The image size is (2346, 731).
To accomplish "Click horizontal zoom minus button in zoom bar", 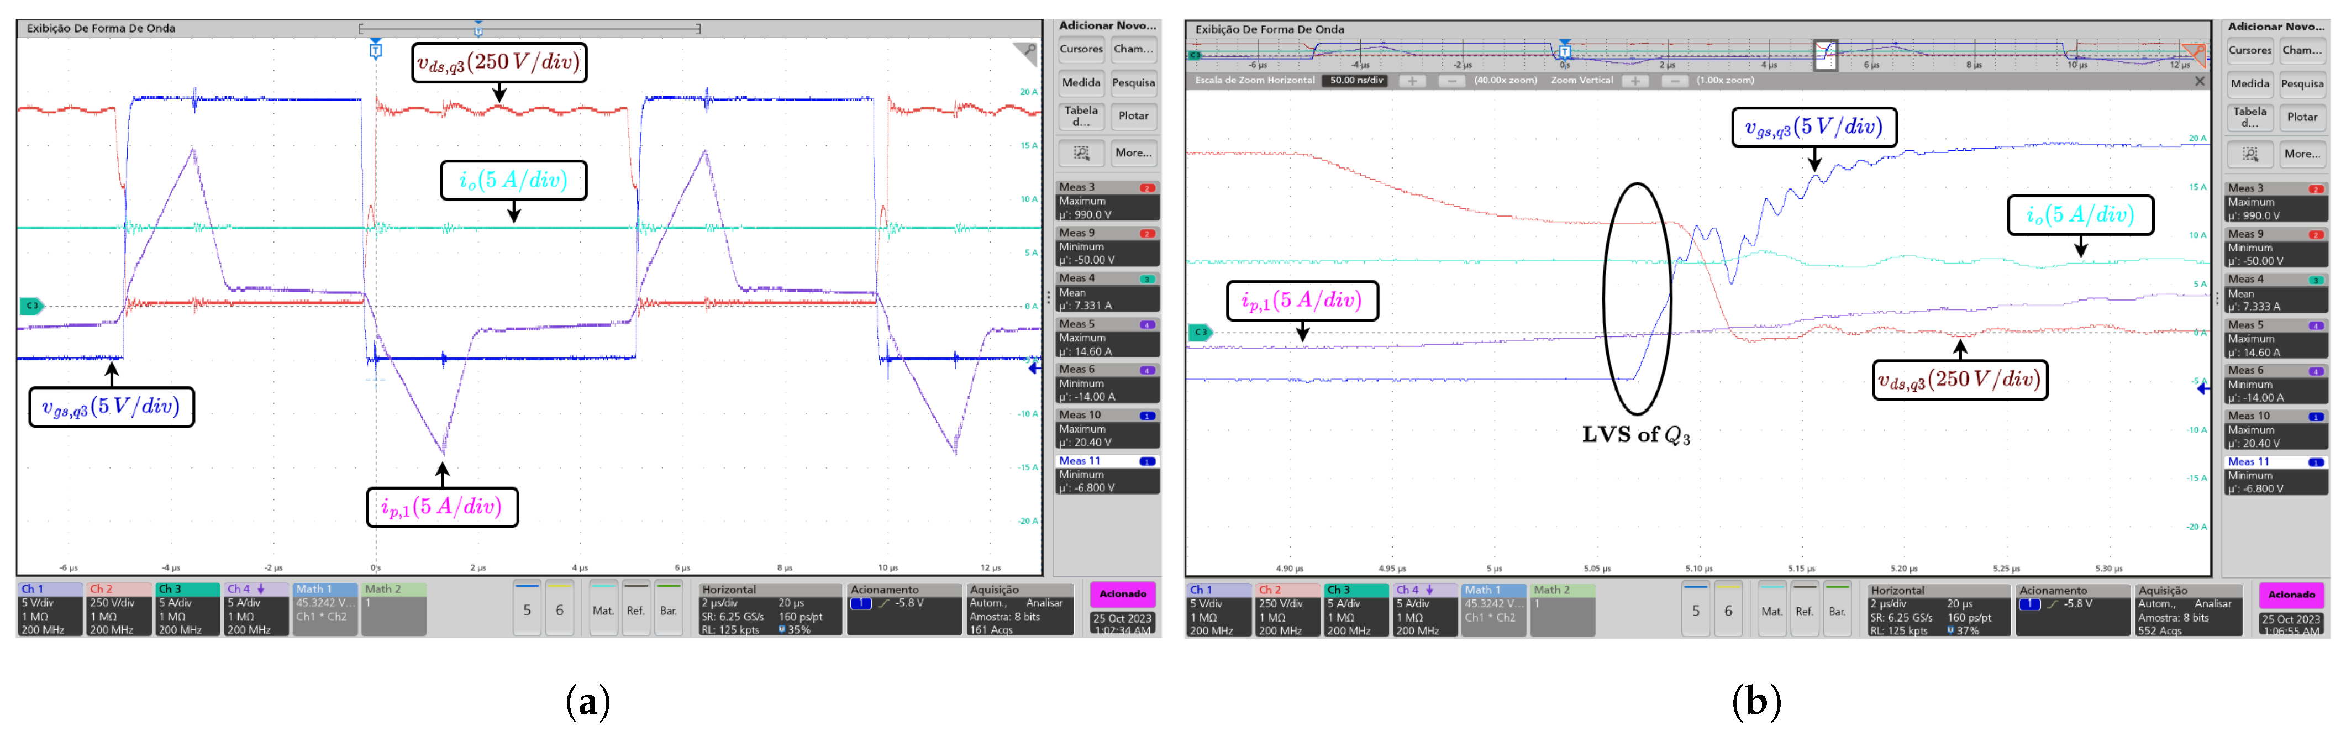I will (1451, 81).
